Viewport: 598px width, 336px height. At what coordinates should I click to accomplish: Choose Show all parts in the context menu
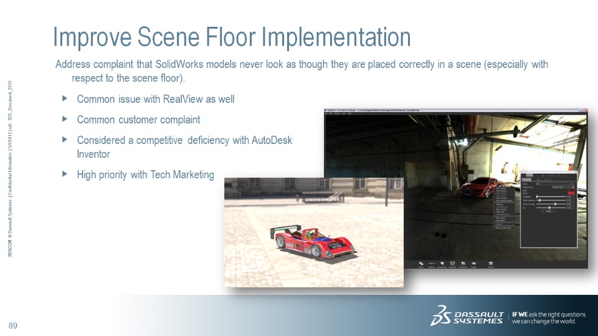click(501, 209)
